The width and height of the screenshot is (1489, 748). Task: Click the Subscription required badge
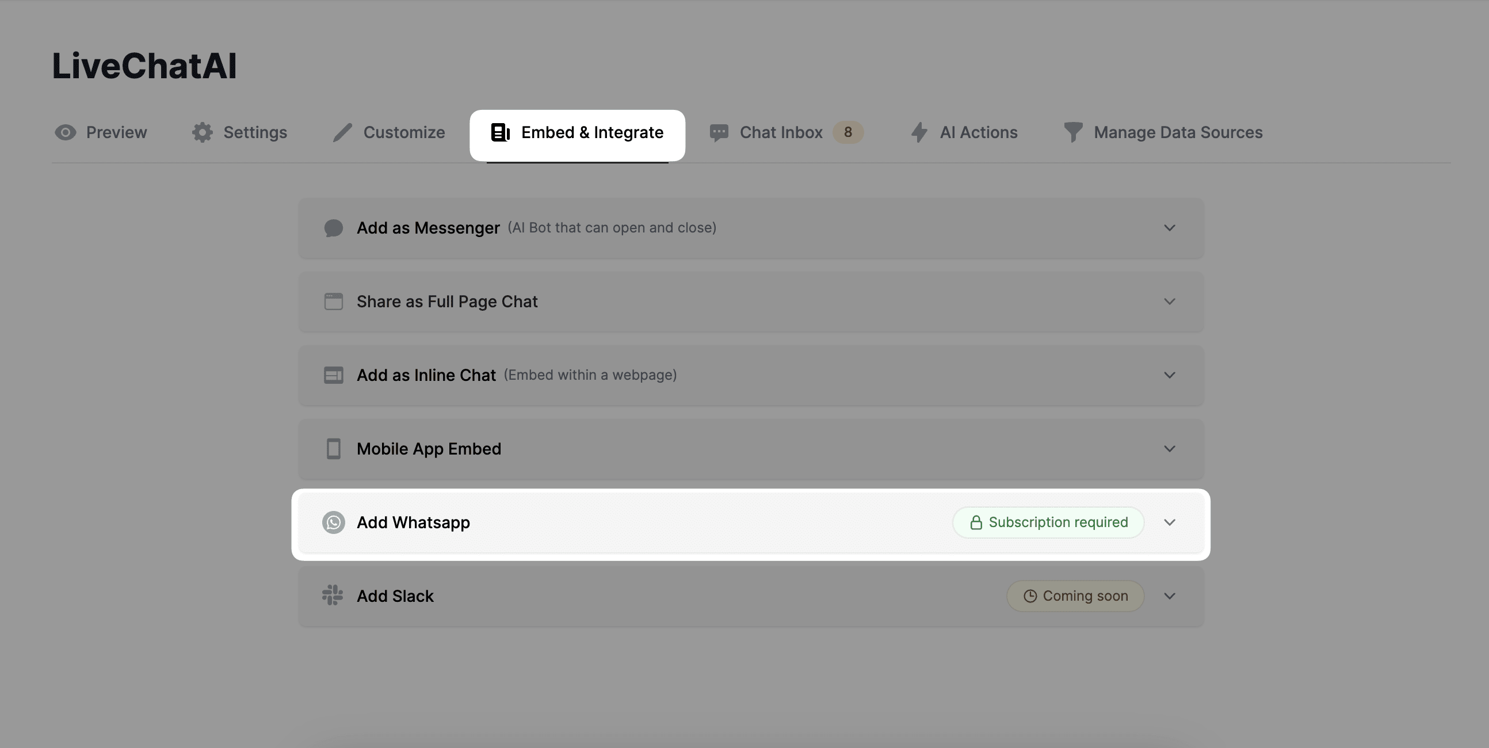1048,522
